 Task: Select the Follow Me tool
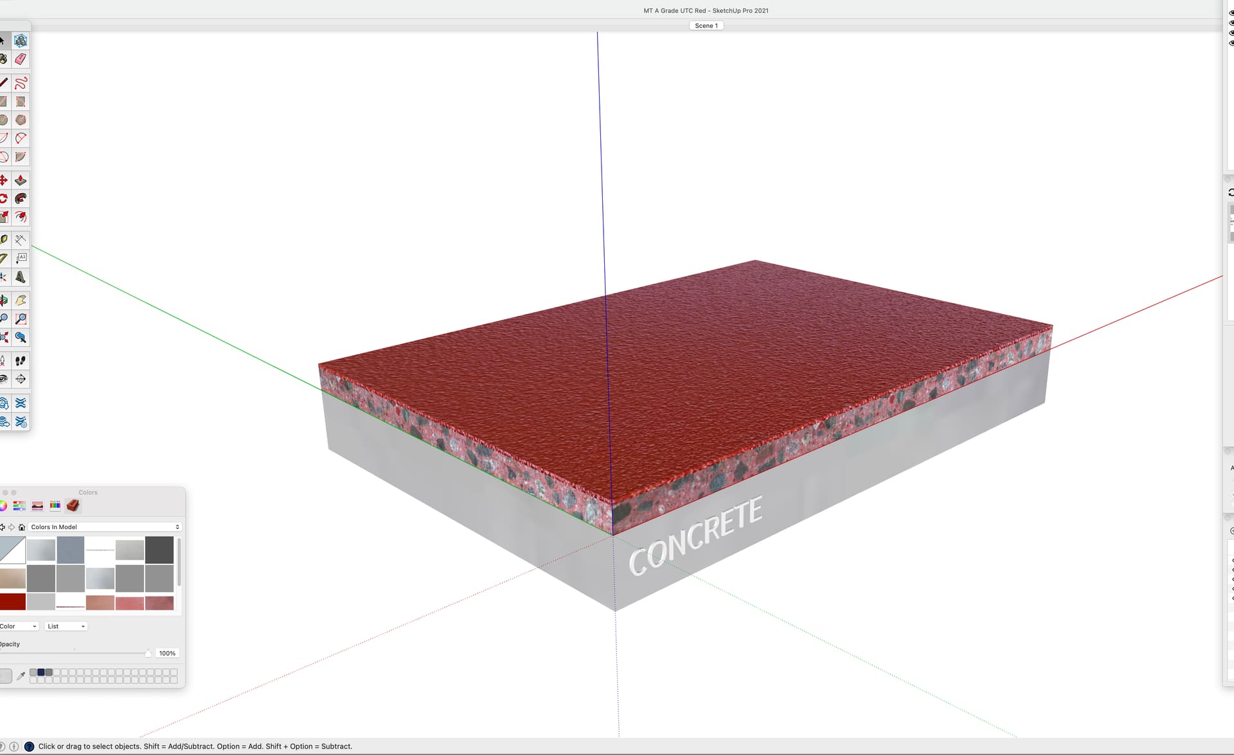click(21, 199)
